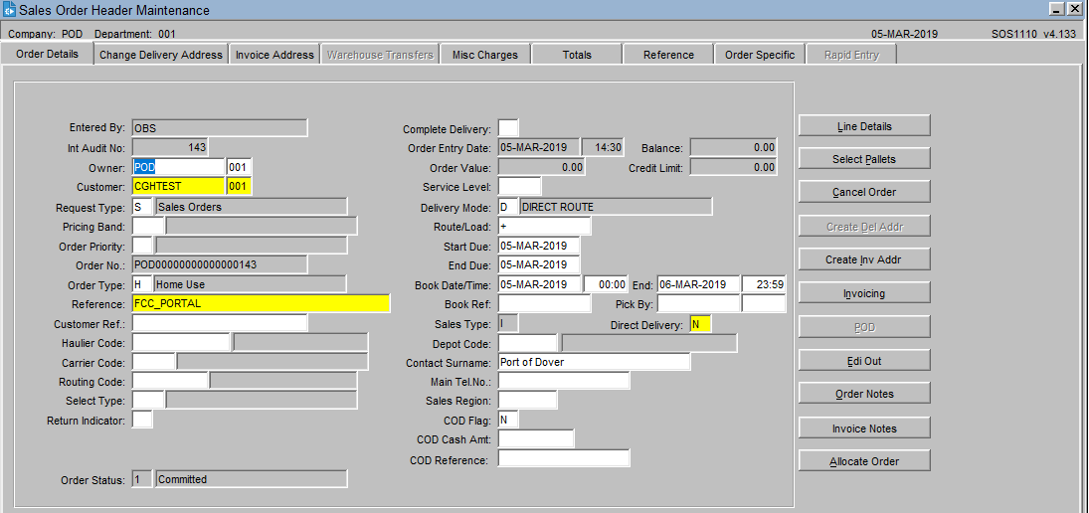Open the Invoice Address tab
Screen dimensions: 1089x513
pyautogui.click(x=274, y=55)
